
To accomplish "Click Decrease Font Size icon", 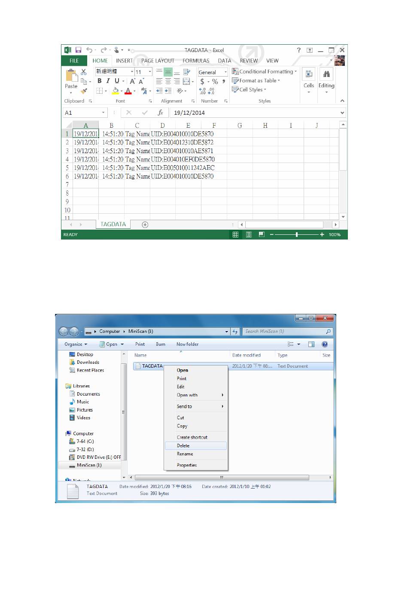I will pos(141,81).
